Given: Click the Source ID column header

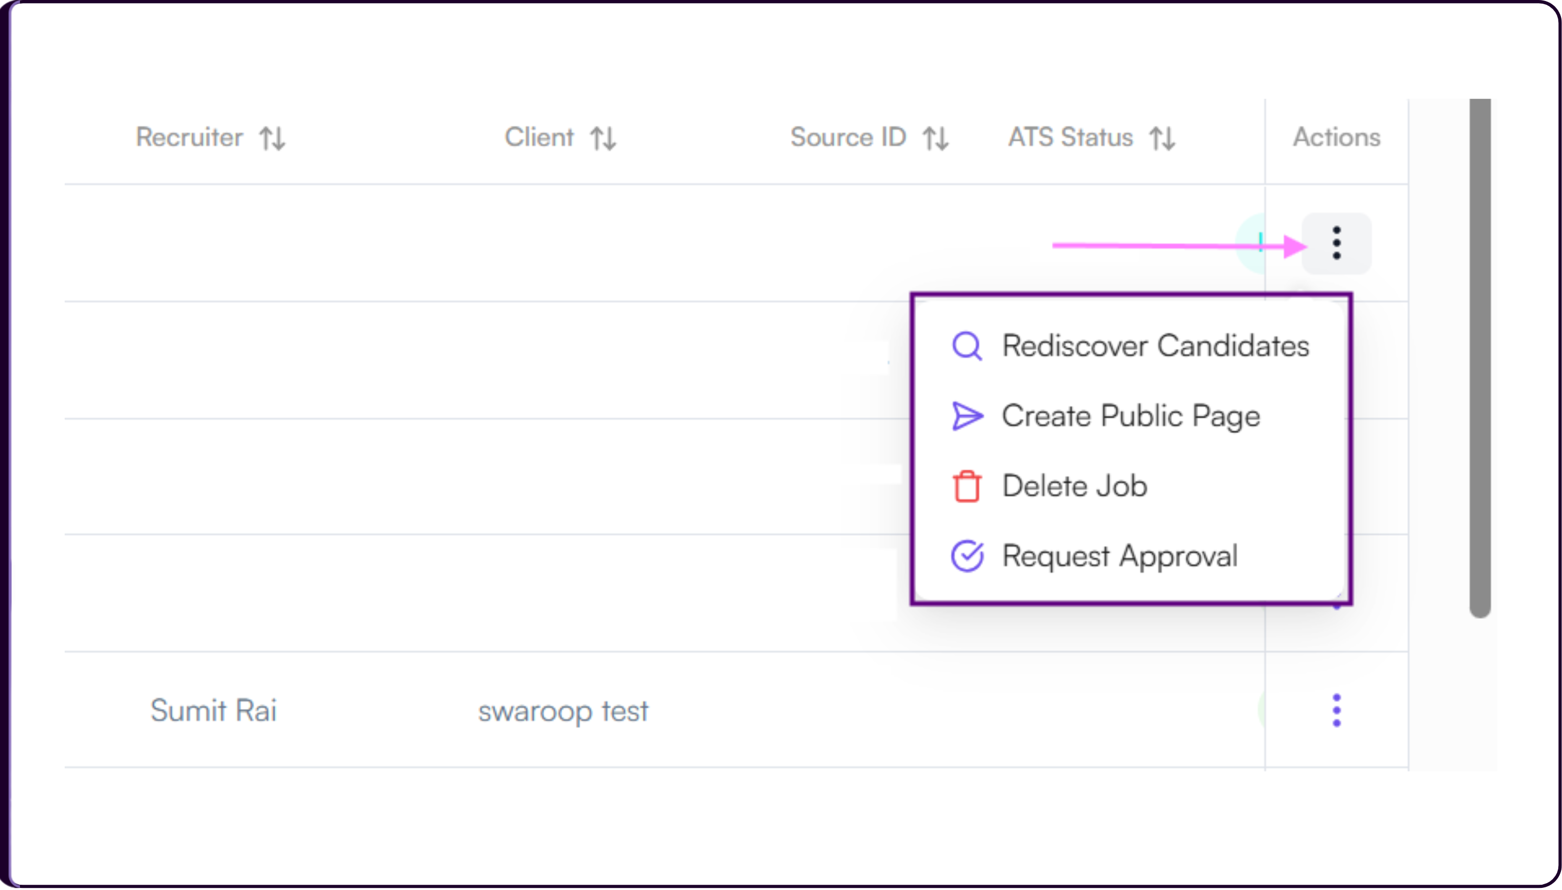Looking at the screenshot, I should (848, 137).
